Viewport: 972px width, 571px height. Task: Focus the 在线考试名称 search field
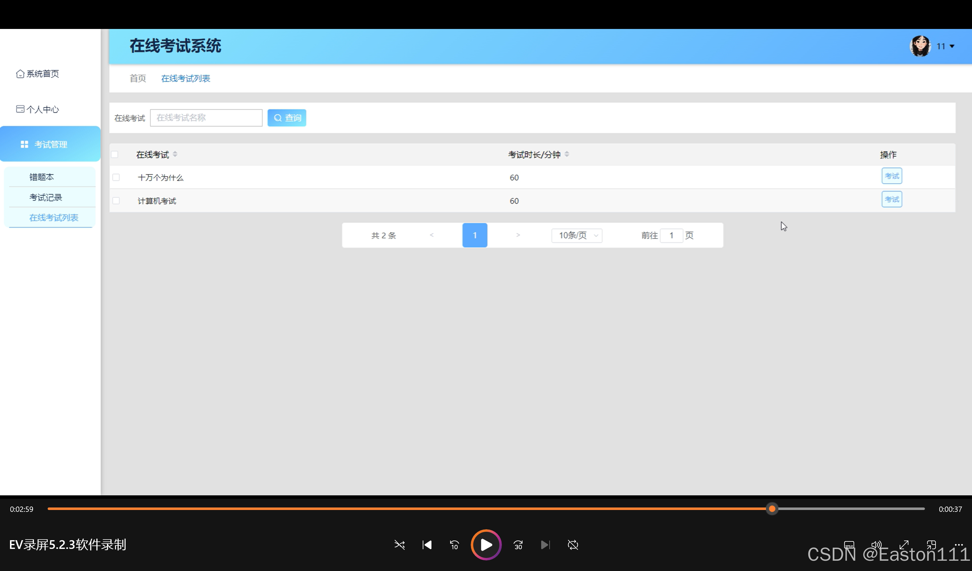[x=206, y=117]
